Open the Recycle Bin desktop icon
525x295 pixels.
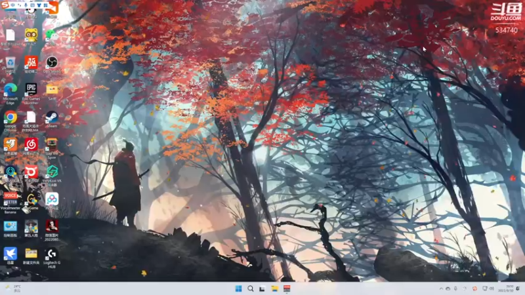(10, 64)
